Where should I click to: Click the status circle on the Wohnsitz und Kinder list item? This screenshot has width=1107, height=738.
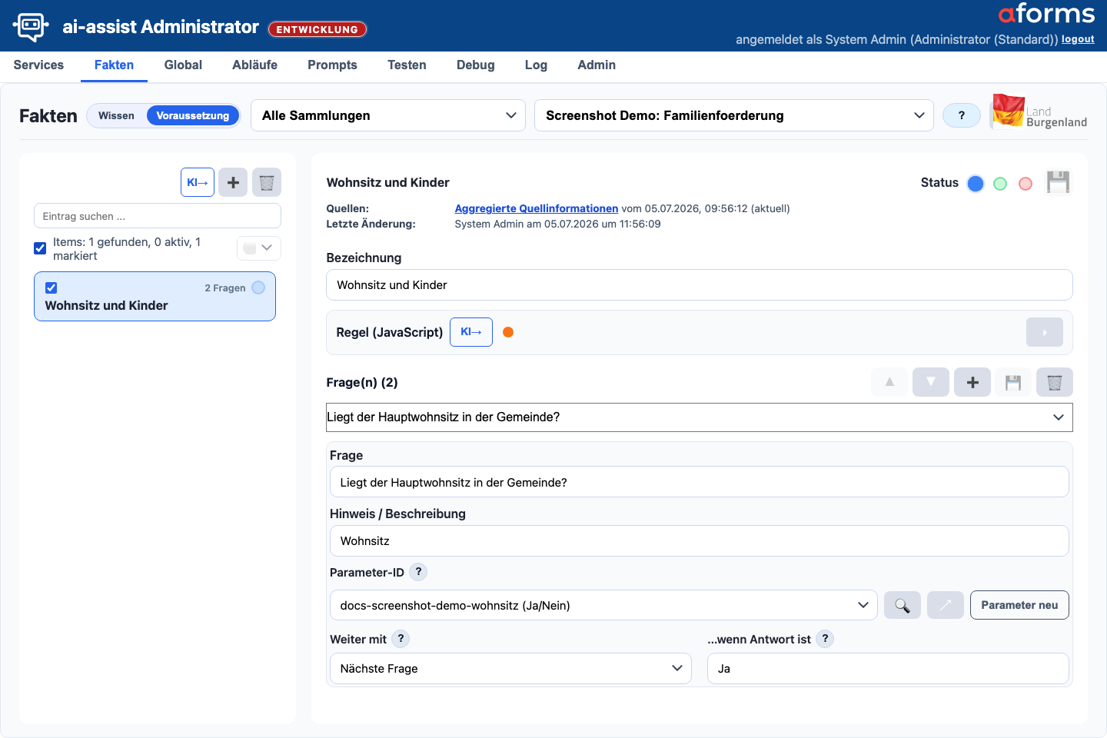click(258, 288)
